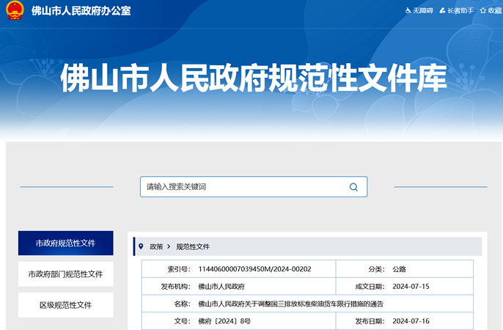Go to 规范性文件 breadcrumb link
The image size is (503, 330).
(x=193, y=246)
